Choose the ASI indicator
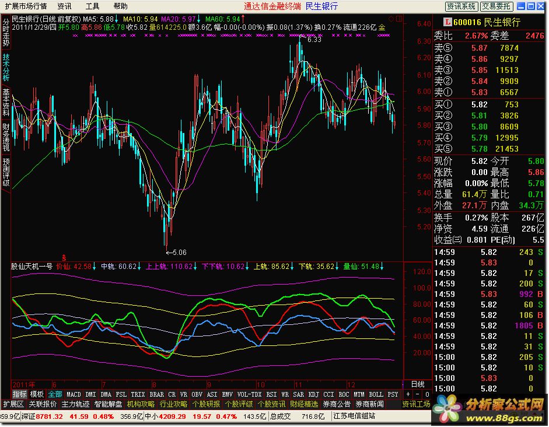The height and width of the screenshot is (427, 549). 212,394
